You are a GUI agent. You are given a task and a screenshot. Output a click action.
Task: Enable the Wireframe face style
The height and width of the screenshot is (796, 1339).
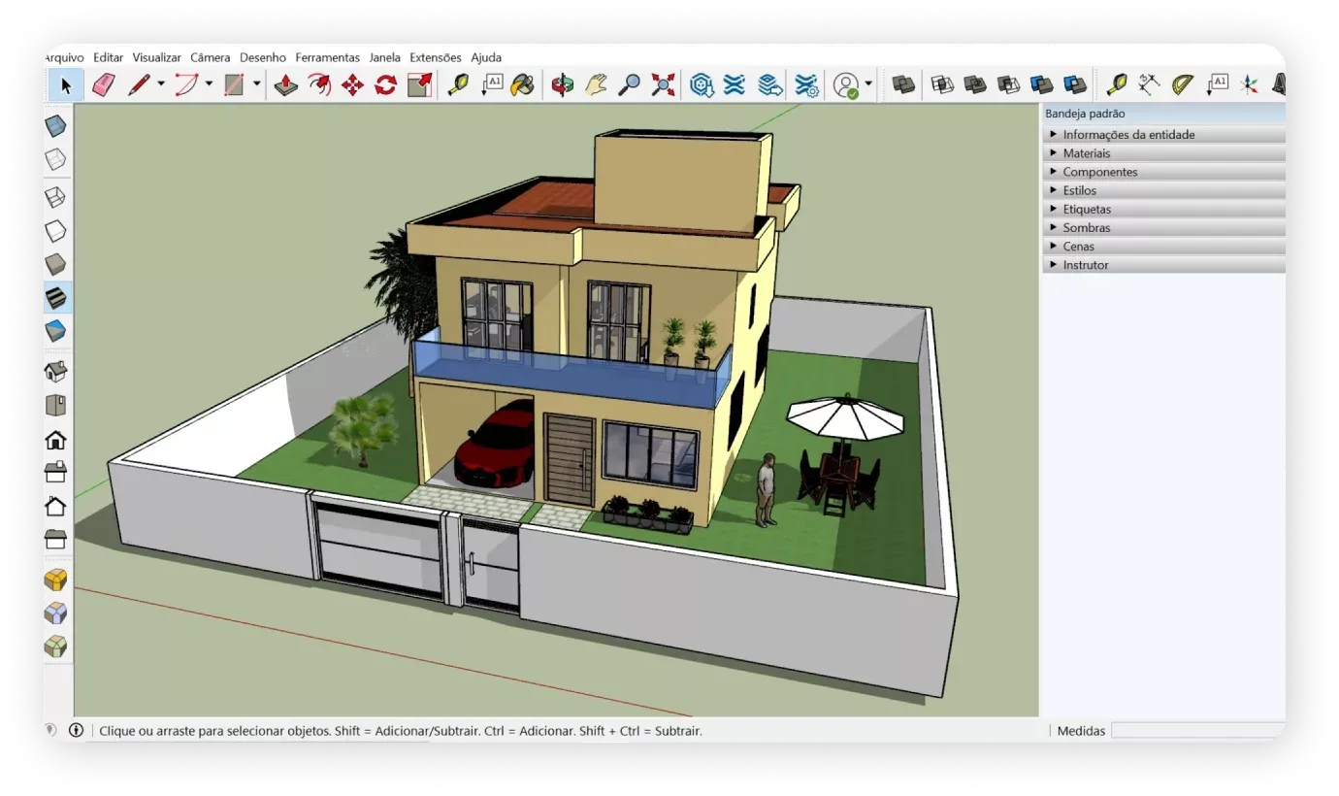[x=56, y=197]
